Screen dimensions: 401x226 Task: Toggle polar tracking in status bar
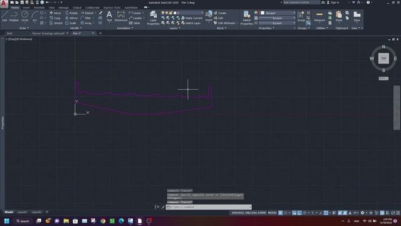point(305,213)
